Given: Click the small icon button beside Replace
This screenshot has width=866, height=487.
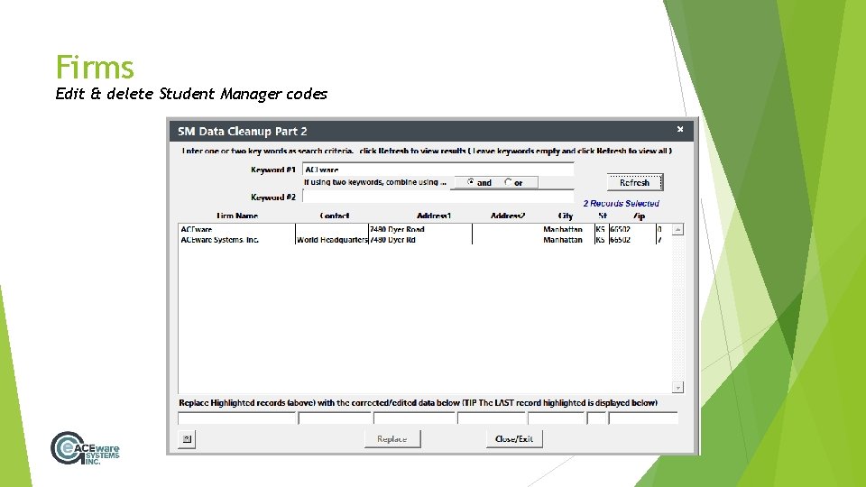Looking at the screenshot, I should pos(187,439).
